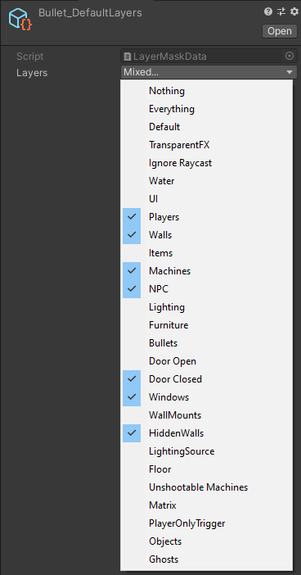The image size is (301, 575).
Task: Click the Layers dropdown arrow
Action: click(x=290, y=73)
